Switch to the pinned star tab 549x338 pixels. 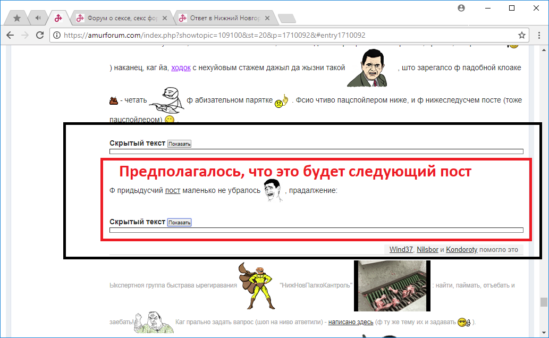point(17,18)
